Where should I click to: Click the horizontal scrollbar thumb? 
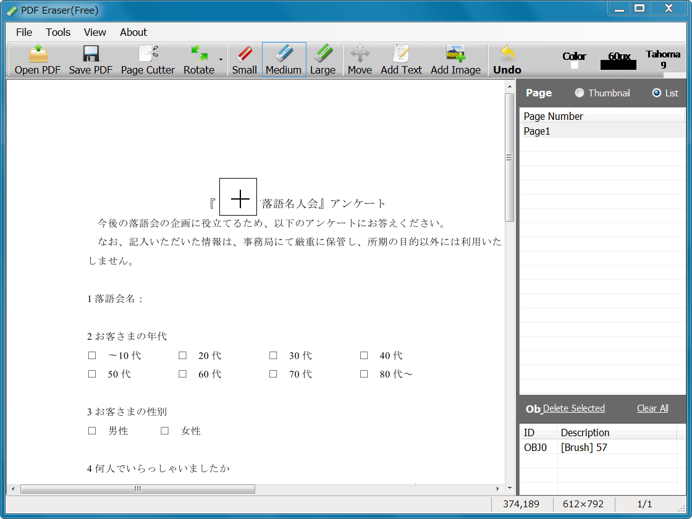tap(138, 489)
